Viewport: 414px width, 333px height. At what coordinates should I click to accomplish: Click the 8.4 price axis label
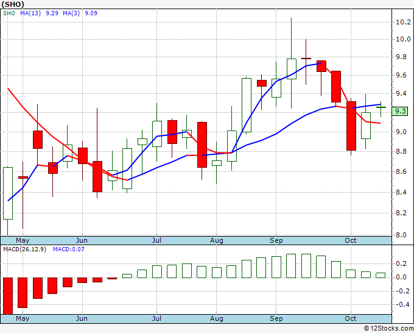point(401,192)
